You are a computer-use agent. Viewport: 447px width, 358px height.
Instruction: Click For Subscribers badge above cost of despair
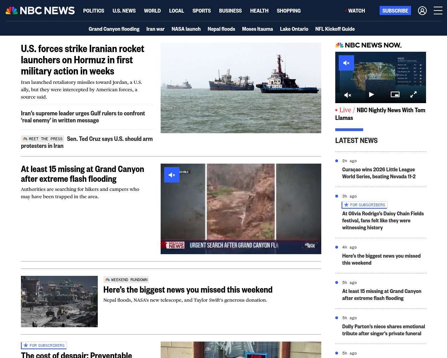pyautogui.click(x=44, y=345)
